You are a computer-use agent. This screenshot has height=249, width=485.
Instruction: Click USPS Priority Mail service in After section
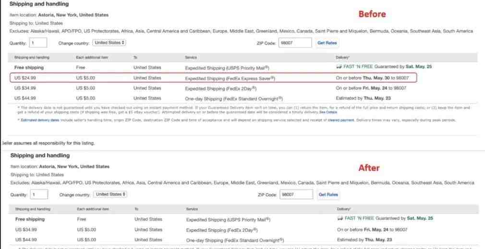228,220
